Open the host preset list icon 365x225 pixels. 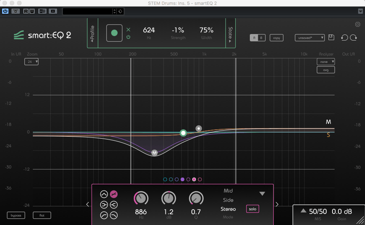point(53,11)
